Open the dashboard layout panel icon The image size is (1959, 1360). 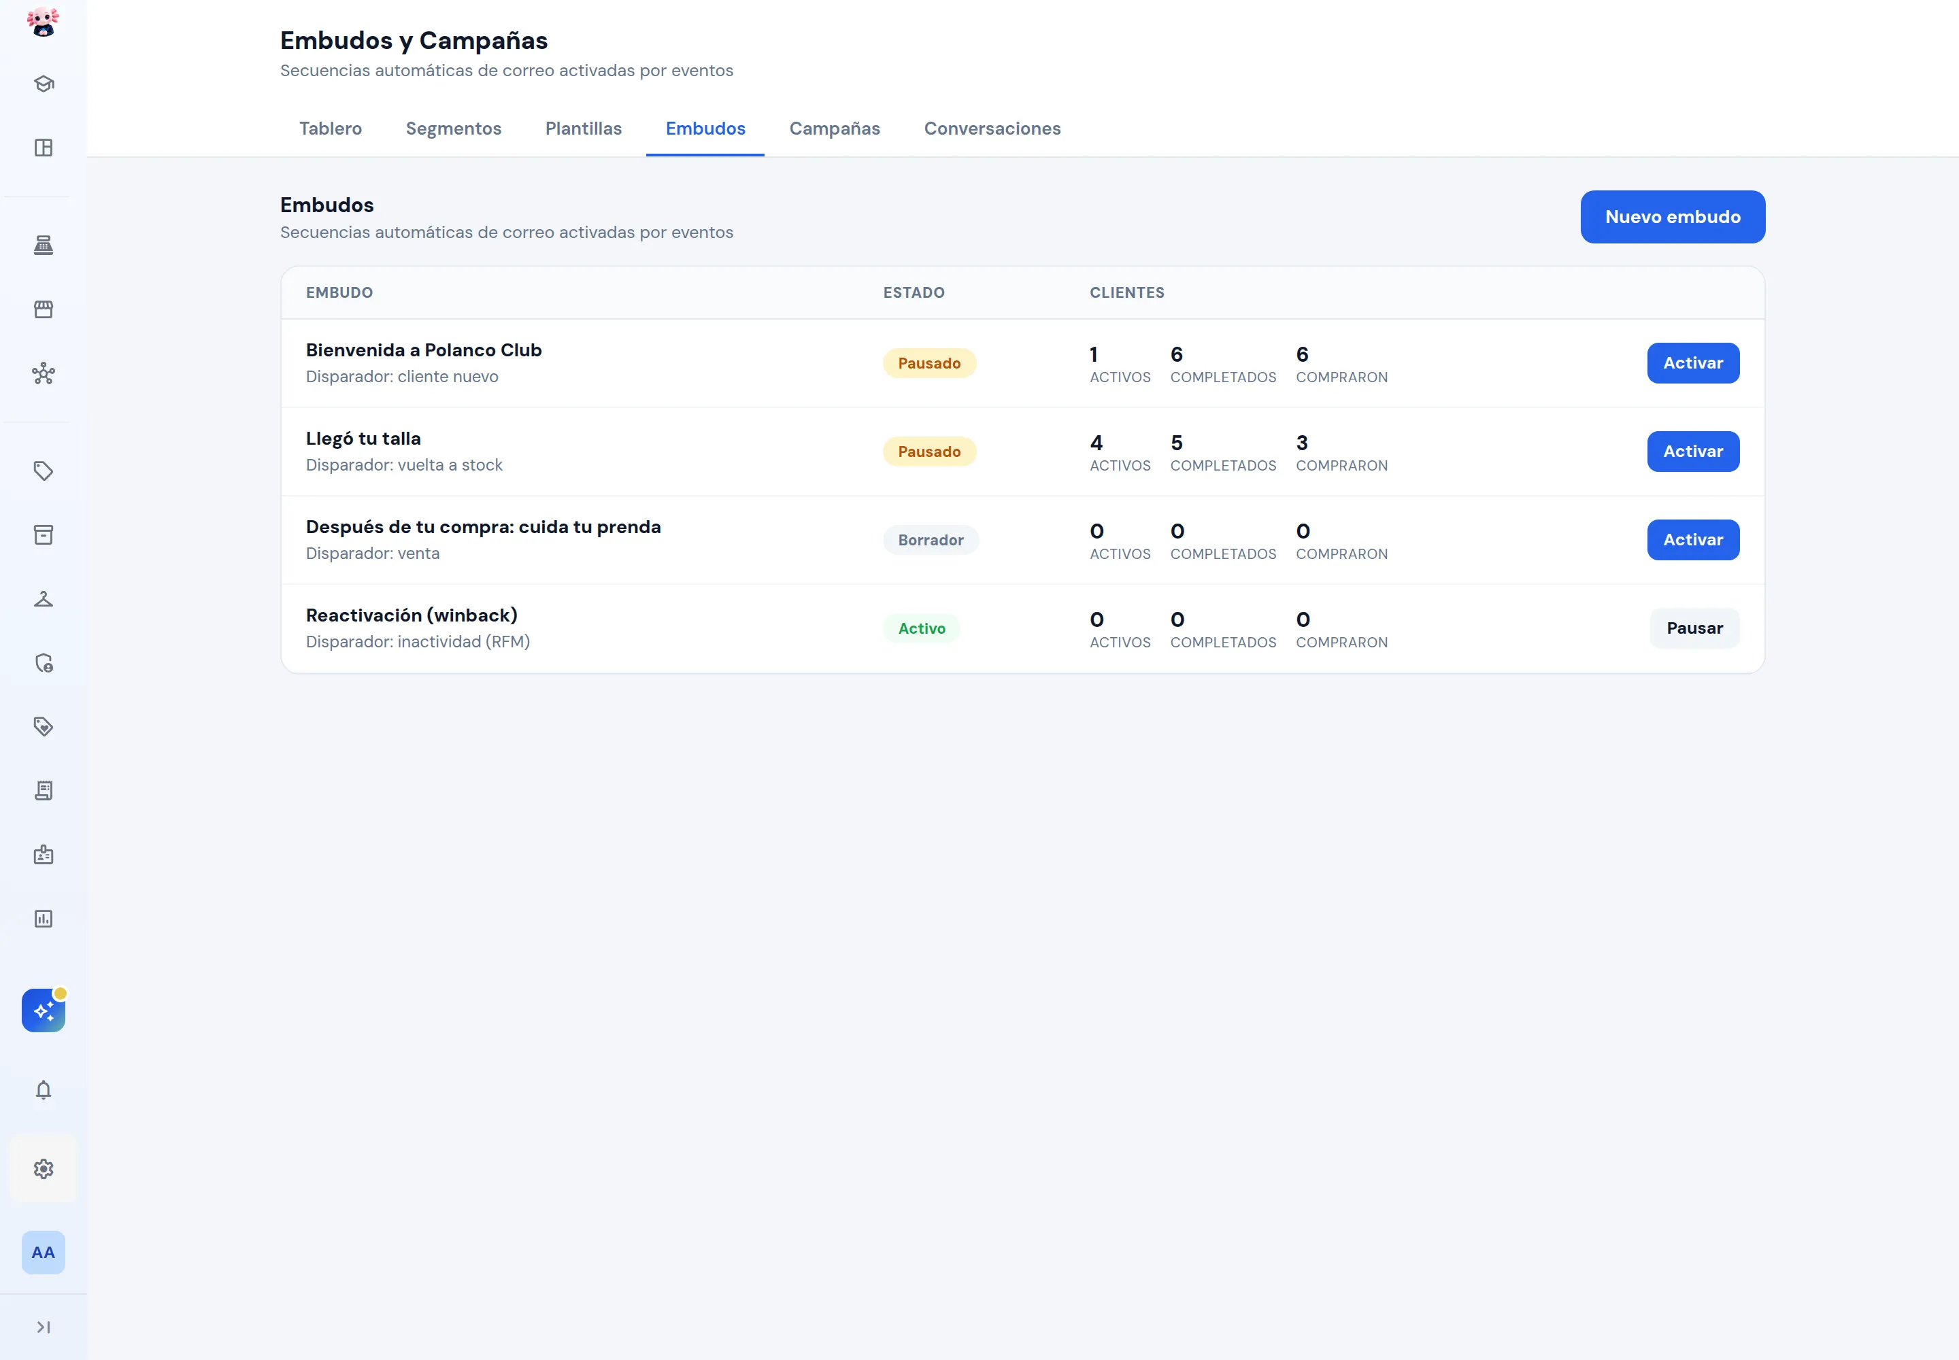(44, 148)
